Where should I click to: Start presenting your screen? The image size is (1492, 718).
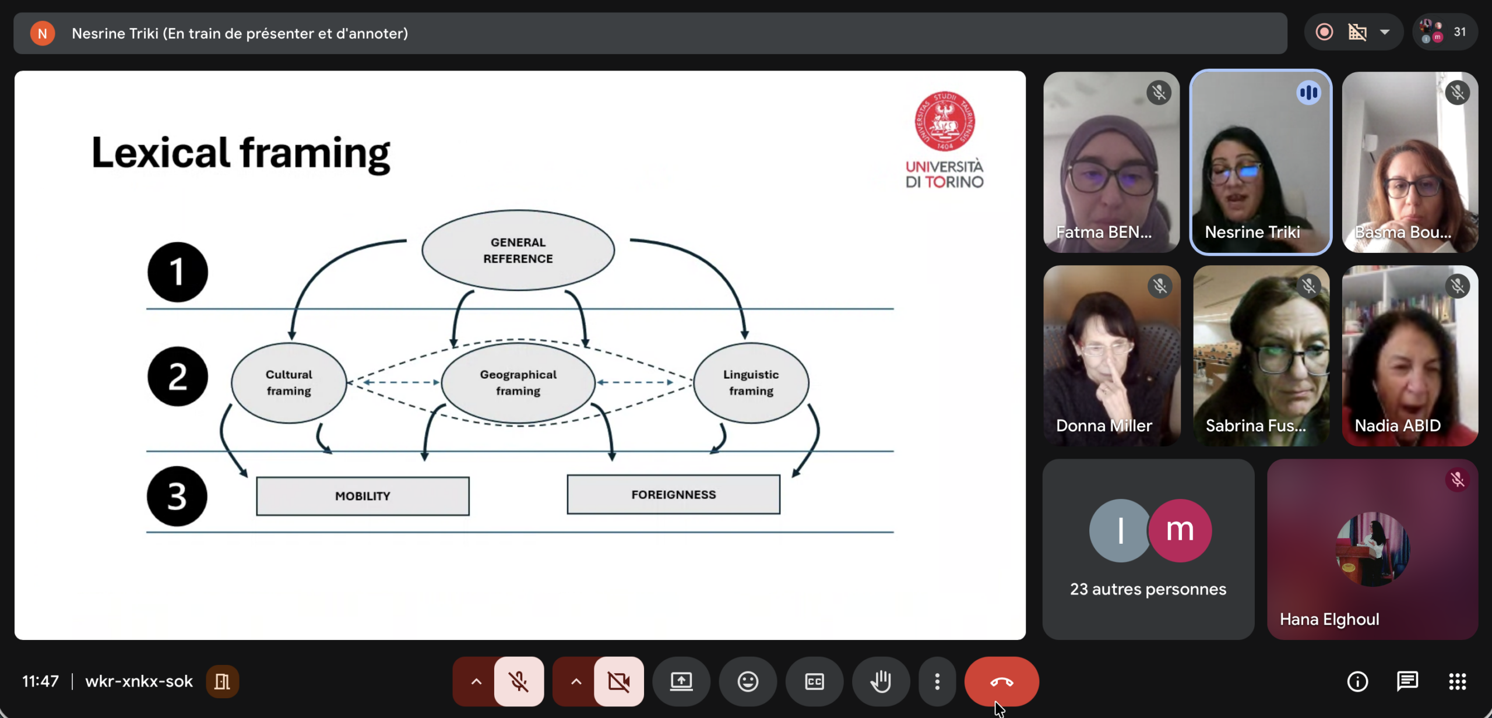[x=681, y=681]
